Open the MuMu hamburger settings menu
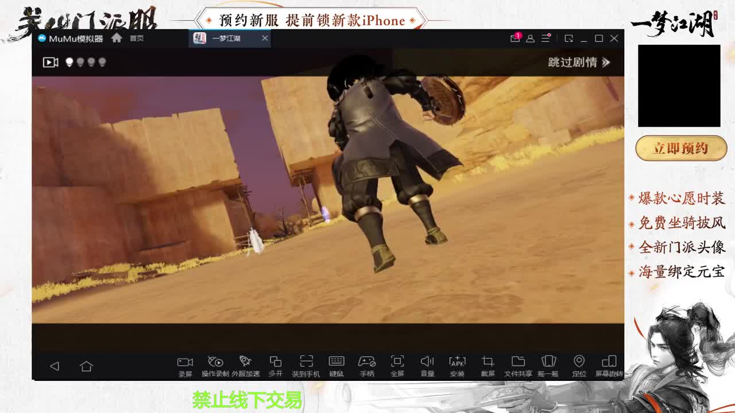 547,38
